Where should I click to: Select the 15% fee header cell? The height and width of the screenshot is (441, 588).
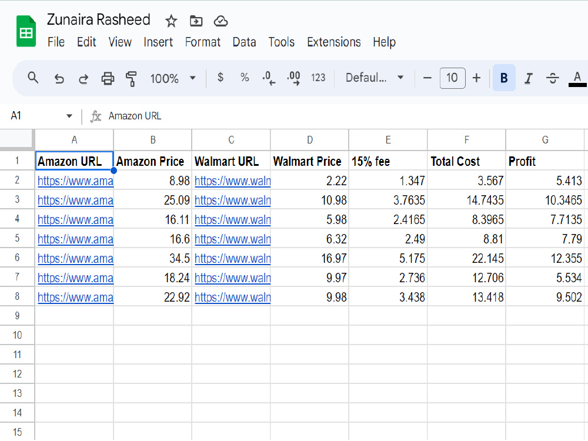(x=388, y=161)
